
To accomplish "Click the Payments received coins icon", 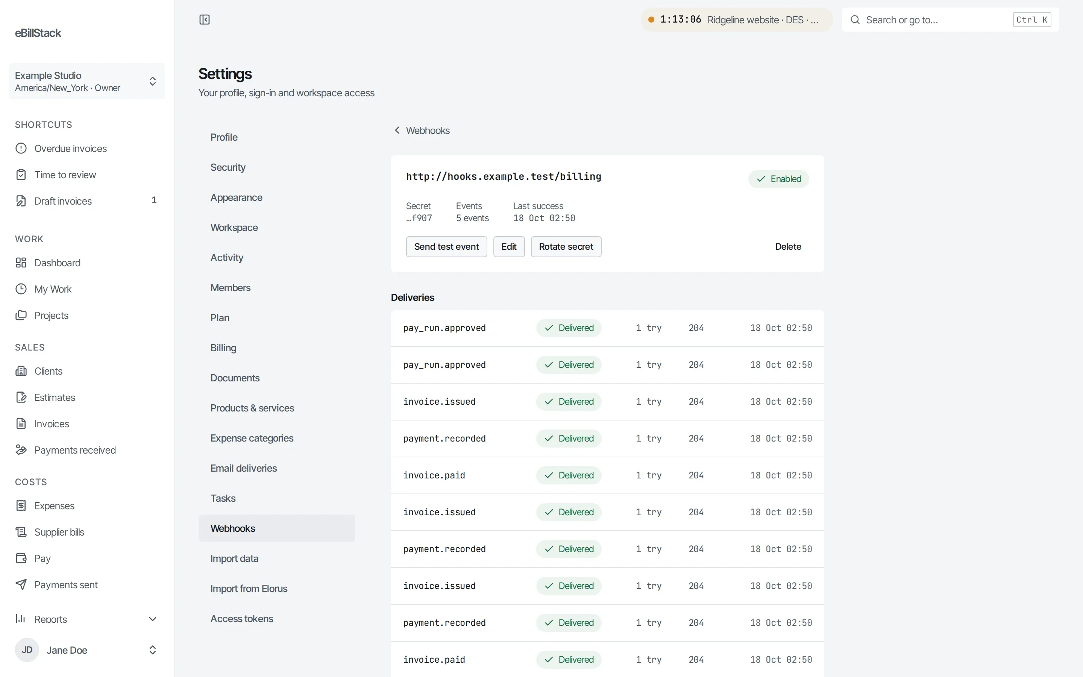I will click(21, 450).
